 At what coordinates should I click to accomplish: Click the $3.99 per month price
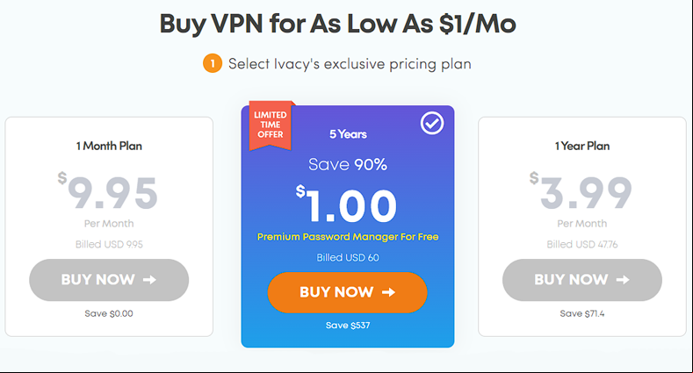pyautogui.click(x=581, y=192)
